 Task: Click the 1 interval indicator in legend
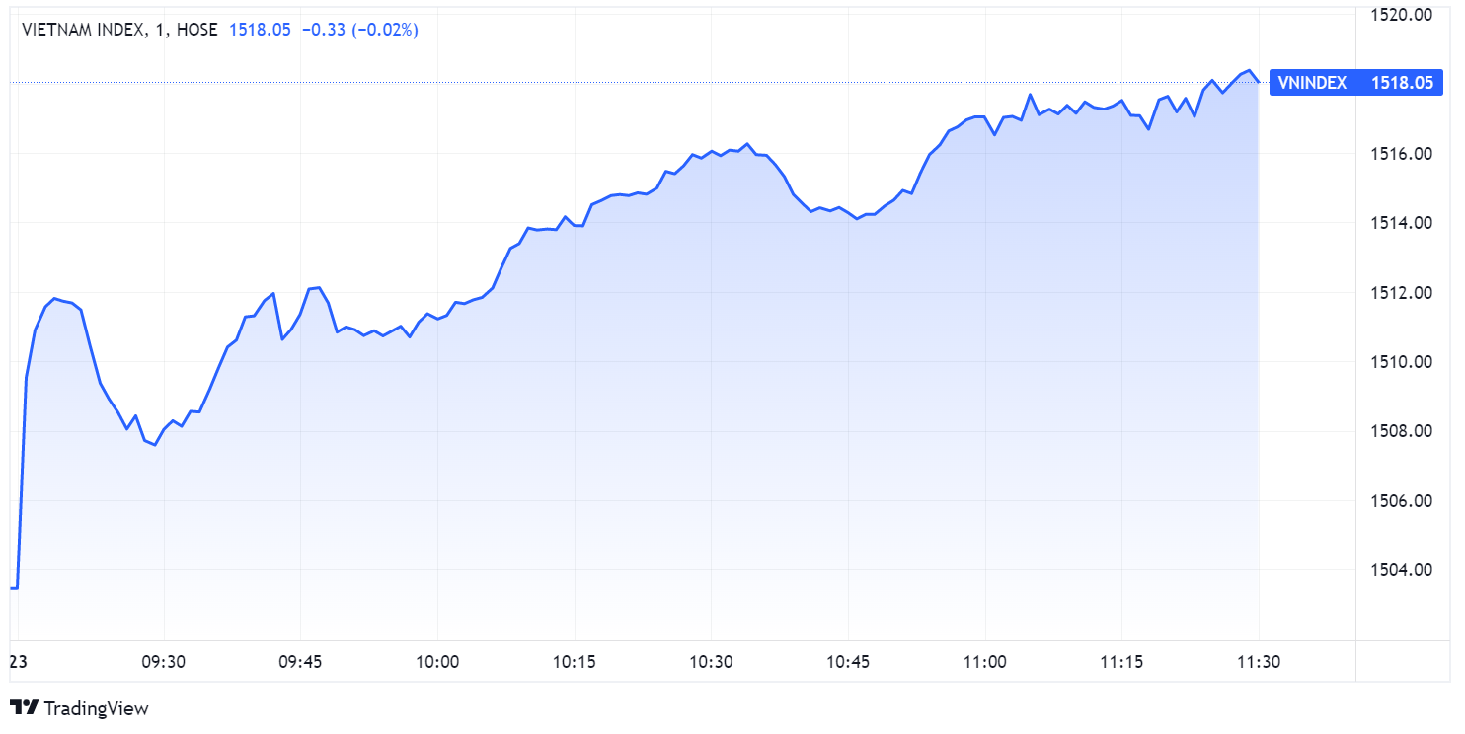pyautogui.click(x=159, y=30)
